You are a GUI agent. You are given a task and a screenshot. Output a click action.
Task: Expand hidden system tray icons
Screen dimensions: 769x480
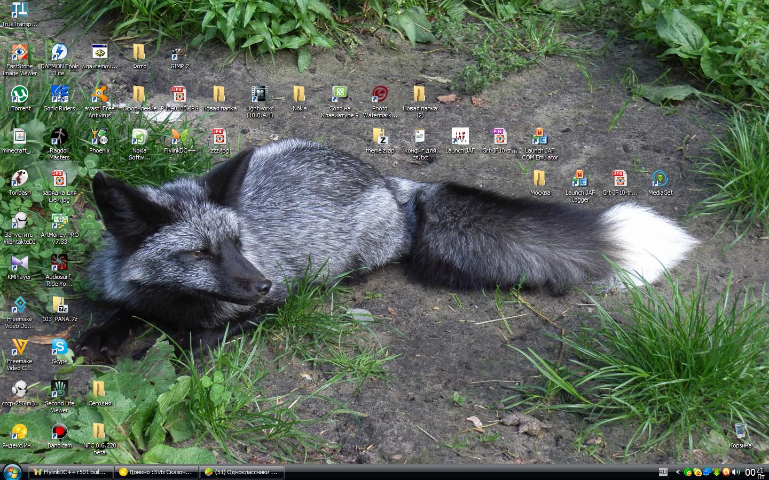coord(678,472)
